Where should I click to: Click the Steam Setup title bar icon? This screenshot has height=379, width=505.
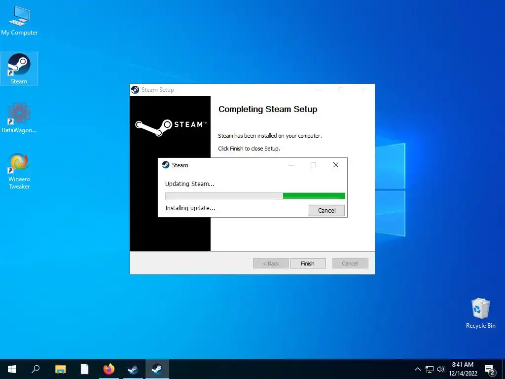(x=135, y=90)
